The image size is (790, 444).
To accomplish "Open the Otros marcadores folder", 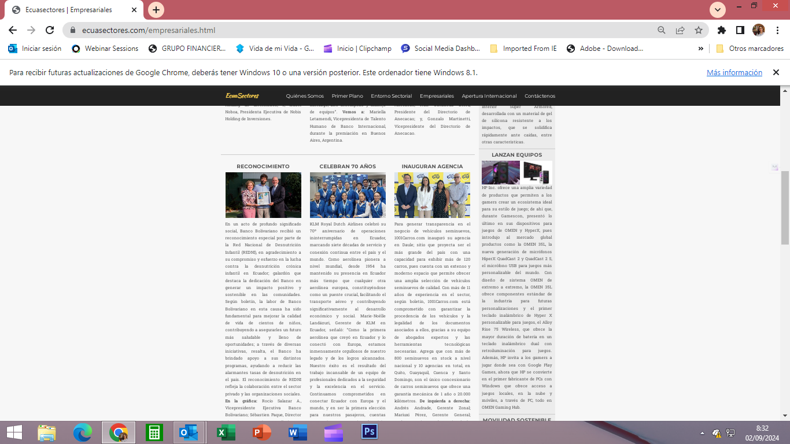I will tap(750, 49).
